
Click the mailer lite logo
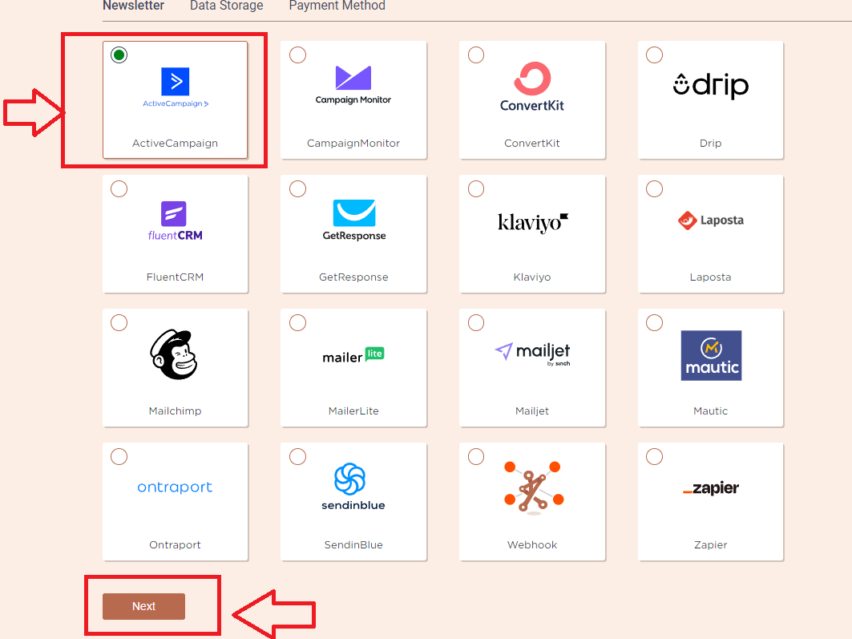pos(353,356)
